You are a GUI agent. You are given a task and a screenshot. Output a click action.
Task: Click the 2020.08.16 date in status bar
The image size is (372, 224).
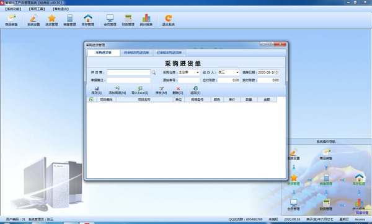point(292,219)
